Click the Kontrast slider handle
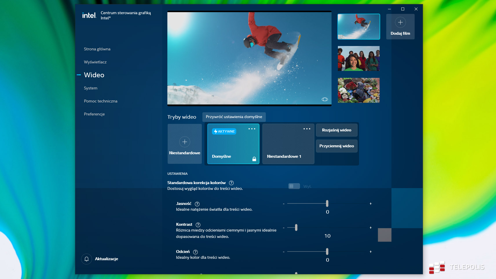The width and height of the screenshot is (496, 279). click(296, 228)
